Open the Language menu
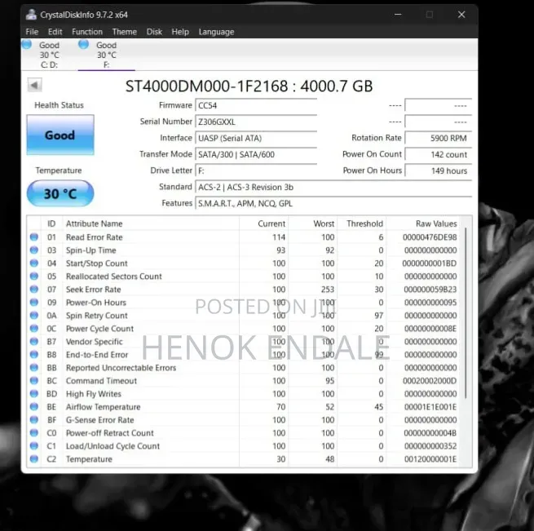 216,32
